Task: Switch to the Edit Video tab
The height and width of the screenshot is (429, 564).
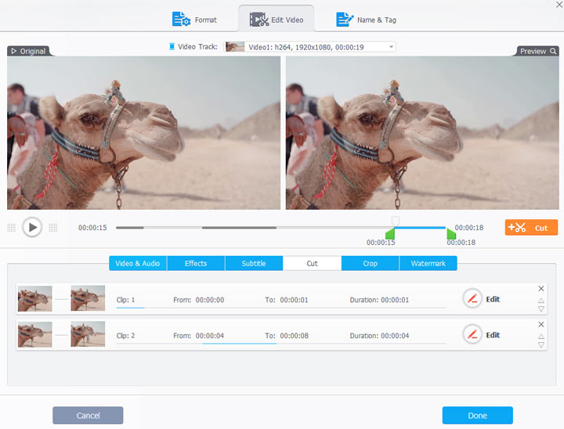Action: (x=277, y=19)
